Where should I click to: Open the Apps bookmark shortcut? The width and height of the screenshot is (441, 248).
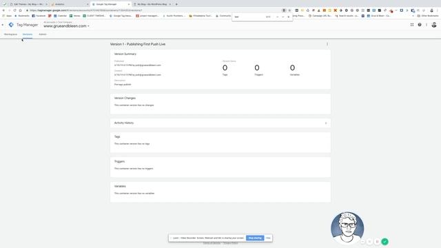pos(7,16)
